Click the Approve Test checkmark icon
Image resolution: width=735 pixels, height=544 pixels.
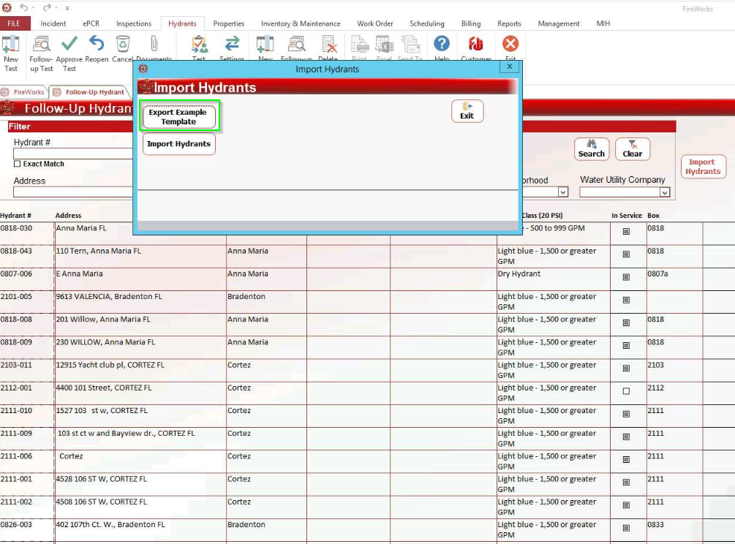69,45
